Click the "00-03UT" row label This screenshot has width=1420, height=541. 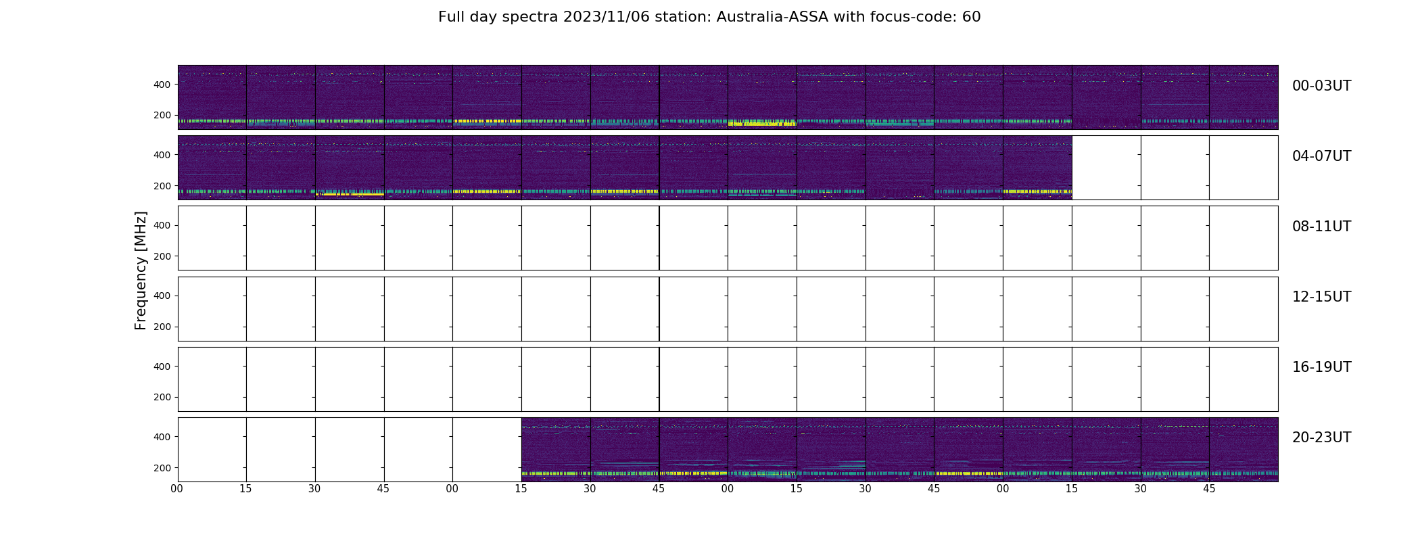coord(1321,86)
